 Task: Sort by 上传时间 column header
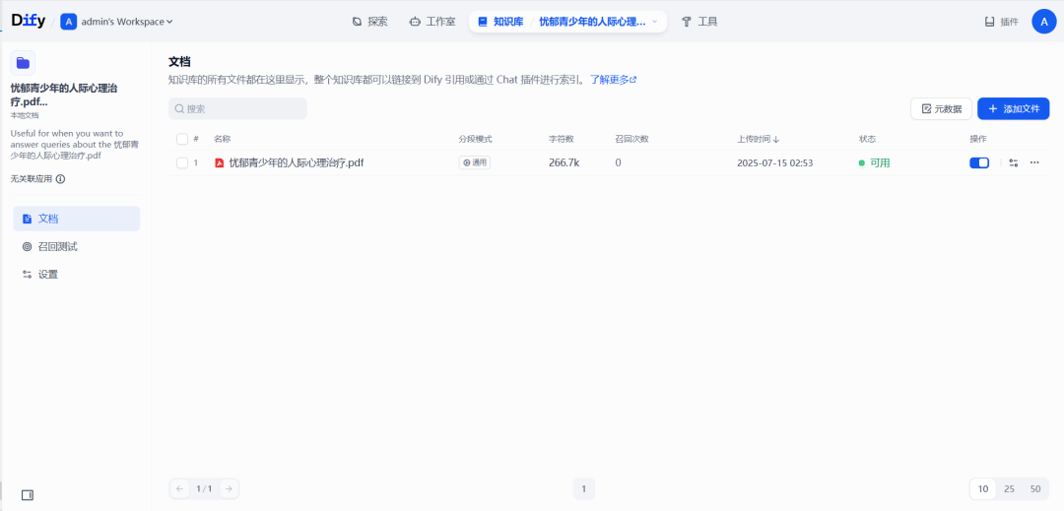(x=759, y=139)
